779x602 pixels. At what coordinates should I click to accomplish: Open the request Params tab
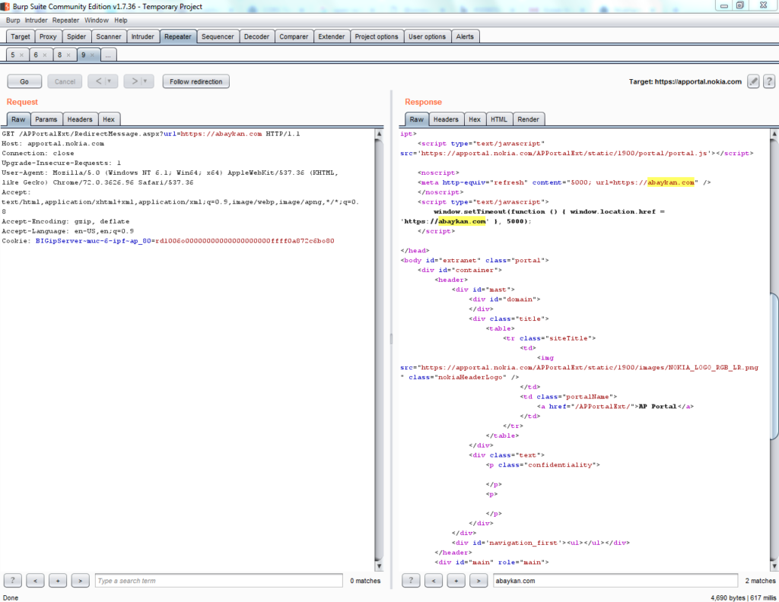pos(46,119)
